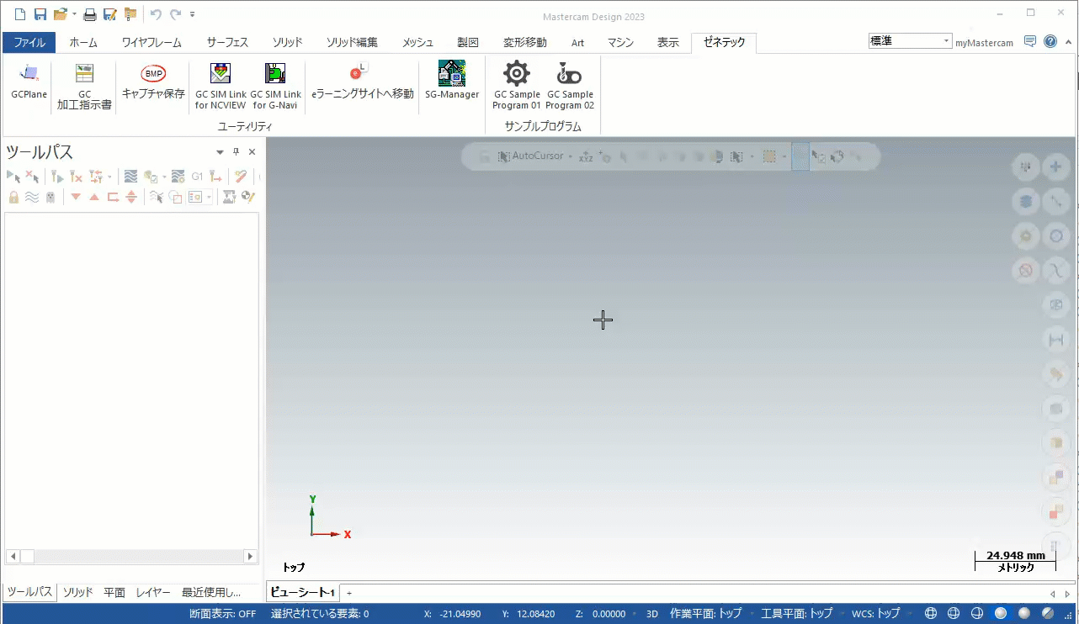
Task: Create a new file from quick access toolbar
Action: click(21, 14)
